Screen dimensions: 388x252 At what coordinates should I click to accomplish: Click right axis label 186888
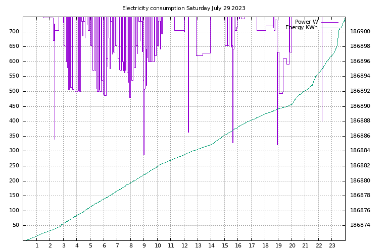[360, 121]
